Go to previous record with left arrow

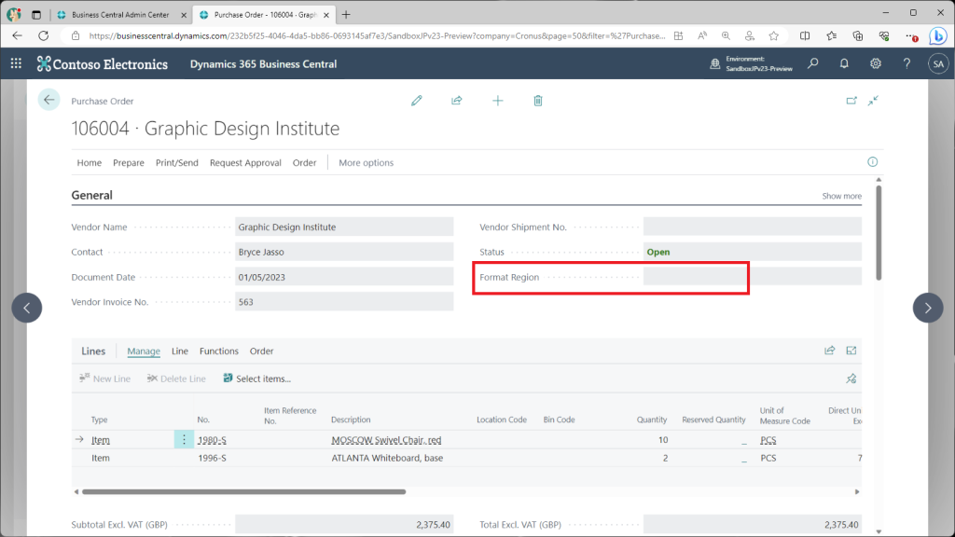click(x=27, y=308)
